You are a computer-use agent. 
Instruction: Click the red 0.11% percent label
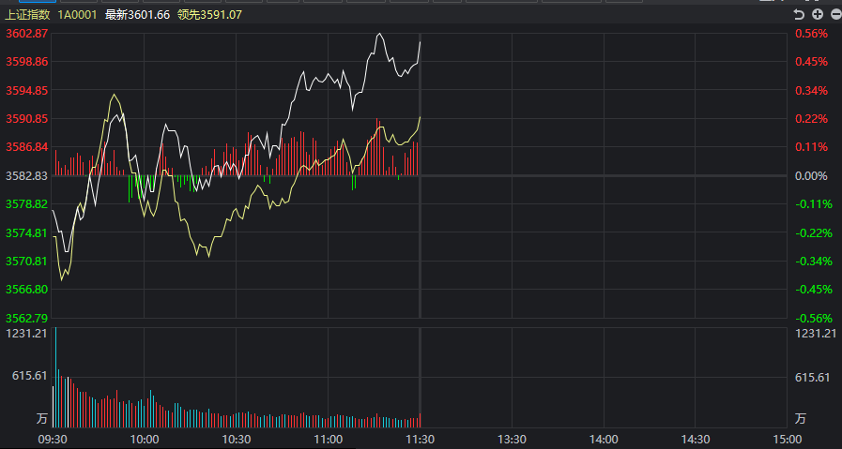coord(811,147)
